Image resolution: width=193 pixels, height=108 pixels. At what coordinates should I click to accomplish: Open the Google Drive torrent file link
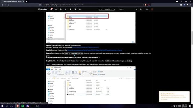click(95, 50)
